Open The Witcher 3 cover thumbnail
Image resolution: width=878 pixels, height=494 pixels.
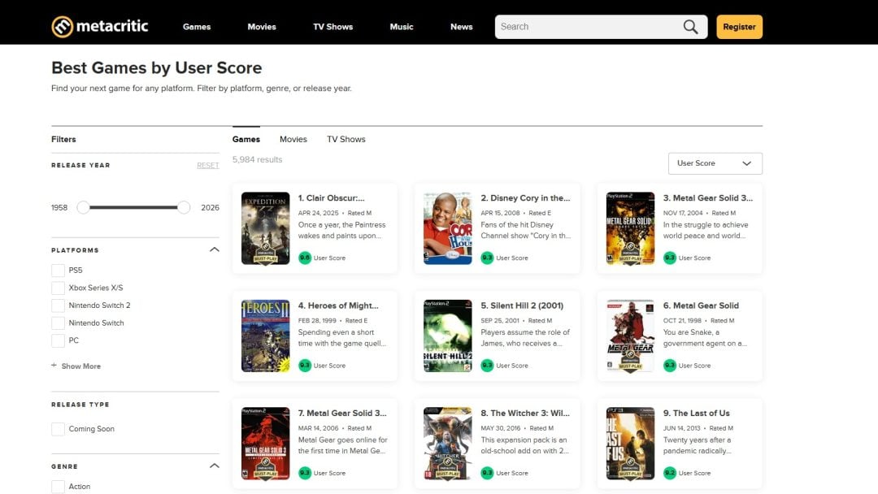448,444
